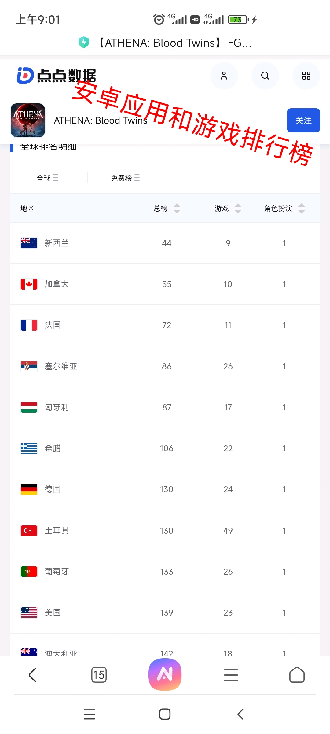Open the browser hamburger menu
This screenshot has height=734, width=330.
231,675
